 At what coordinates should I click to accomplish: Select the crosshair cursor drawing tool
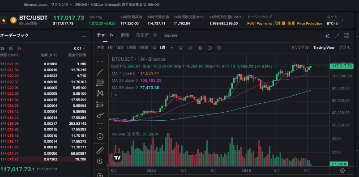point(100,61)
